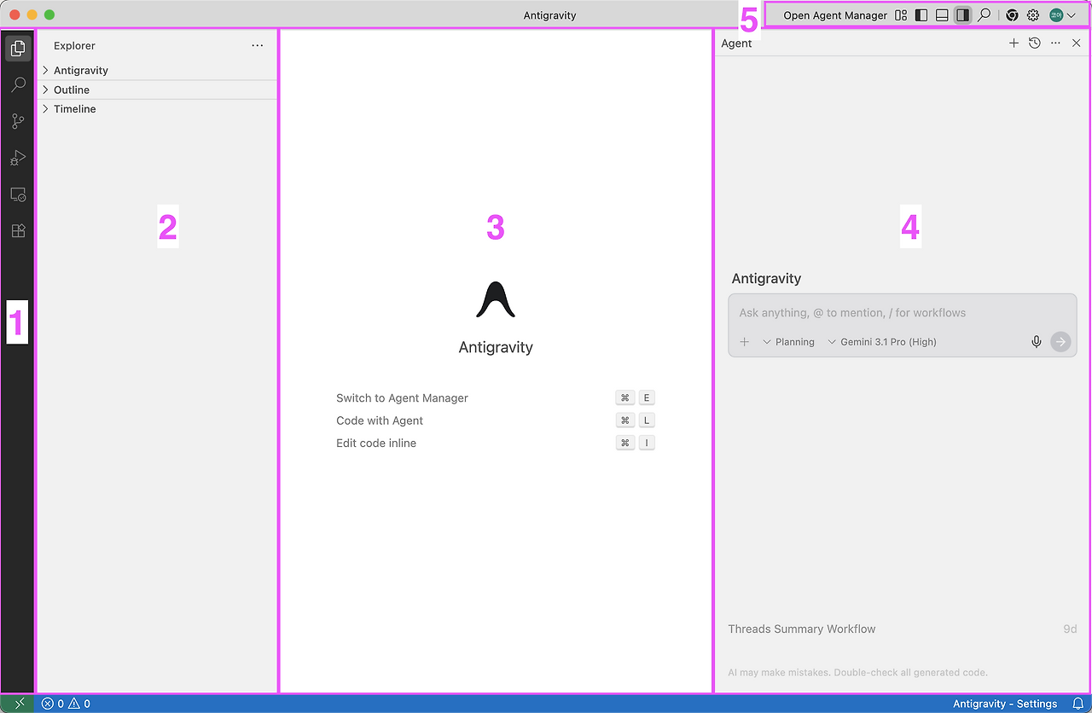Viewport: 1092px width, 713px height.
Task: Click Open Agent Manager button
Action: (835, 15)
